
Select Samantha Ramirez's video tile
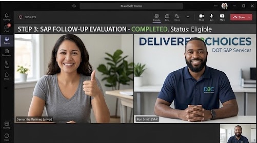coord(74,78)
